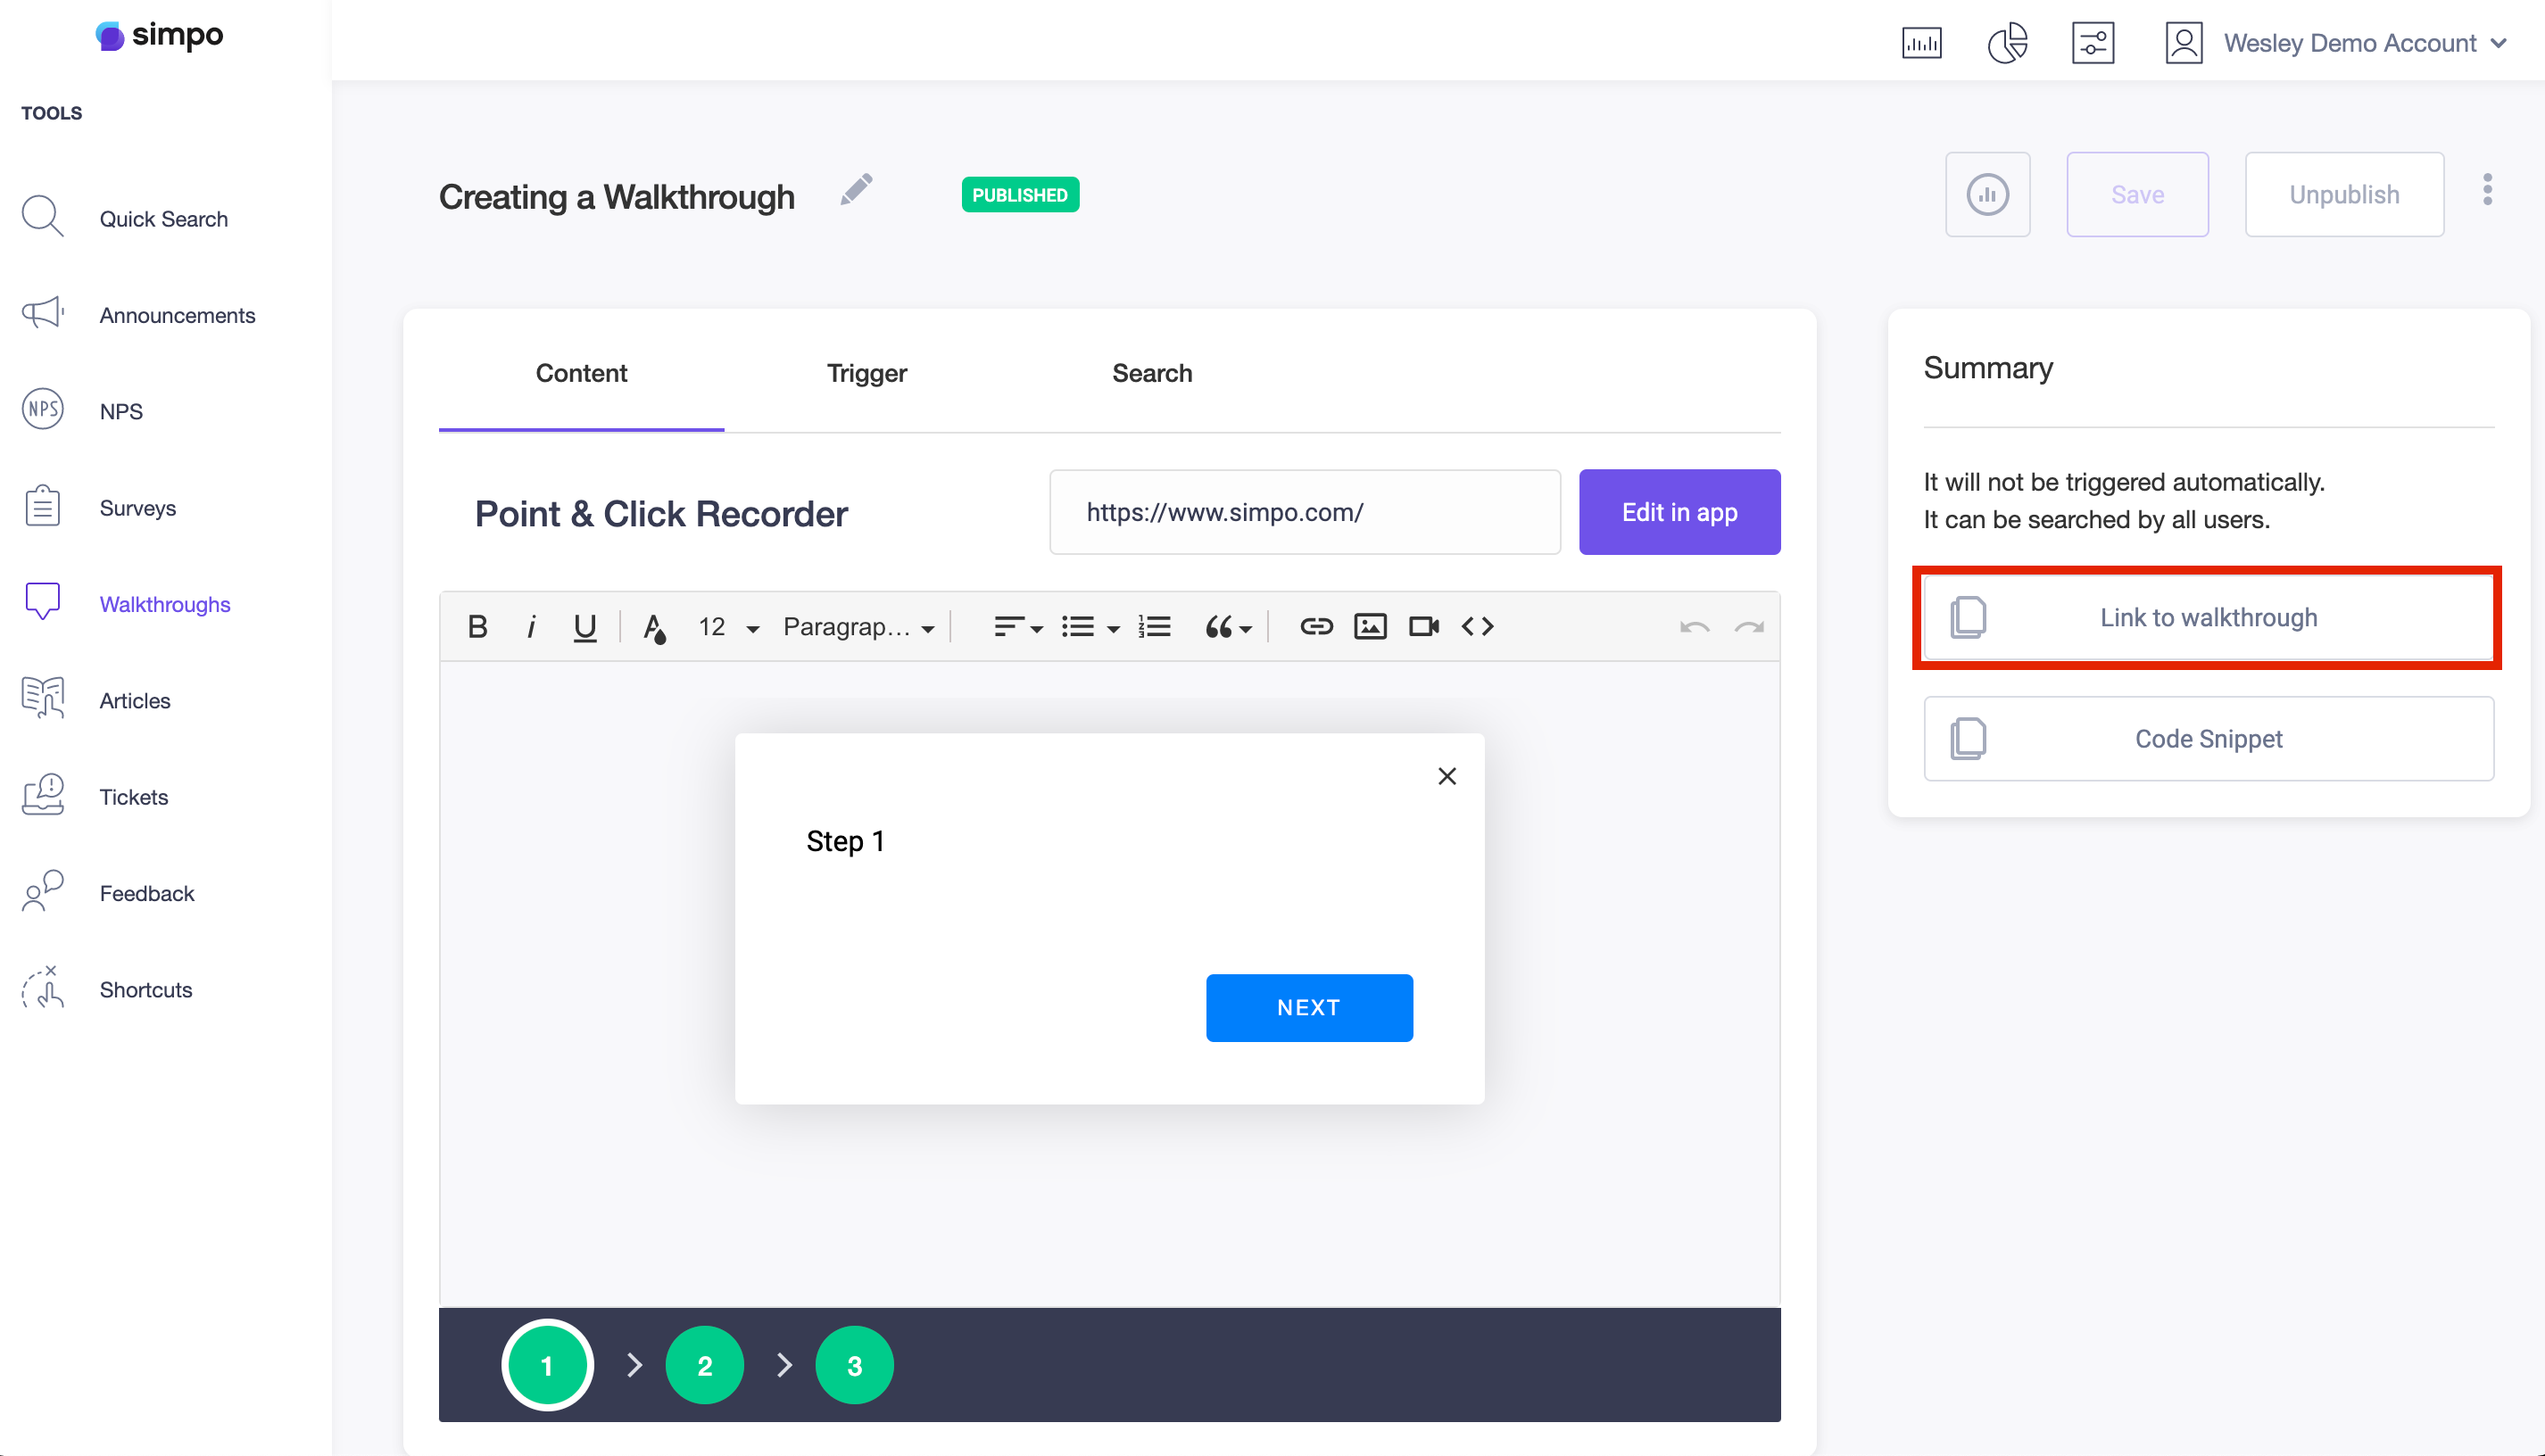Click Edit in app button
Image resolution: width=2545 pixels, height=1456 pixels.
[1679, 512]
